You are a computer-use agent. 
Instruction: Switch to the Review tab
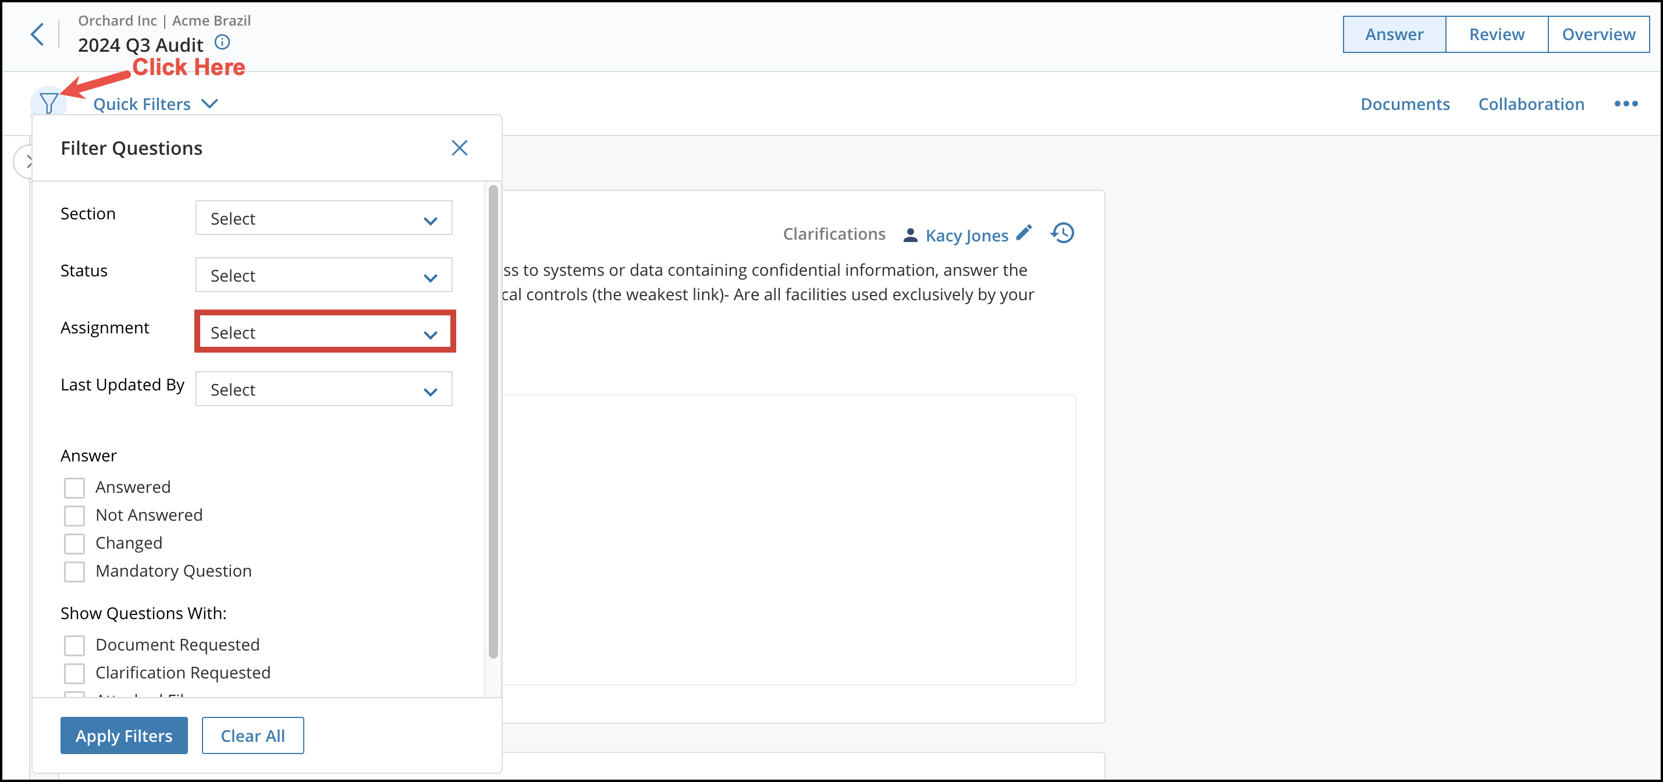(1497, 34)
